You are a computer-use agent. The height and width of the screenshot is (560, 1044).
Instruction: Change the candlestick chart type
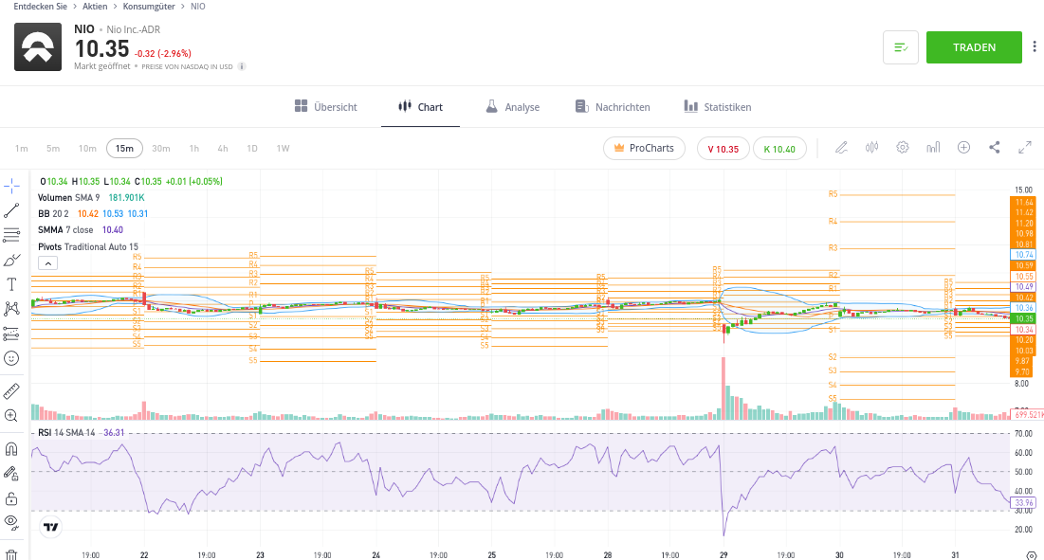(871, 148)
